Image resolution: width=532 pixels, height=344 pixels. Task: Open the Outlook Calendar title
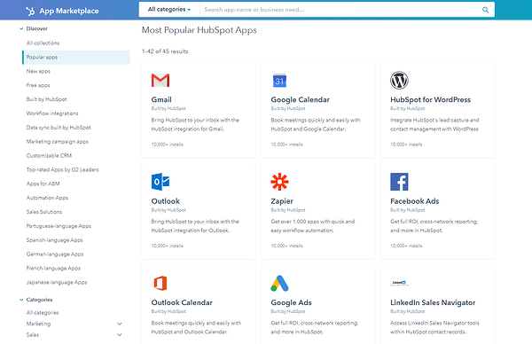[x=182, y=302]
